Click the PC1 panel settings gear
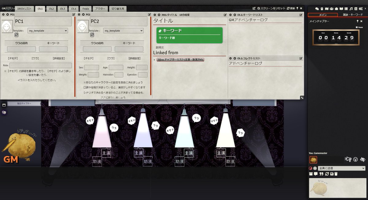 point(3,14)
